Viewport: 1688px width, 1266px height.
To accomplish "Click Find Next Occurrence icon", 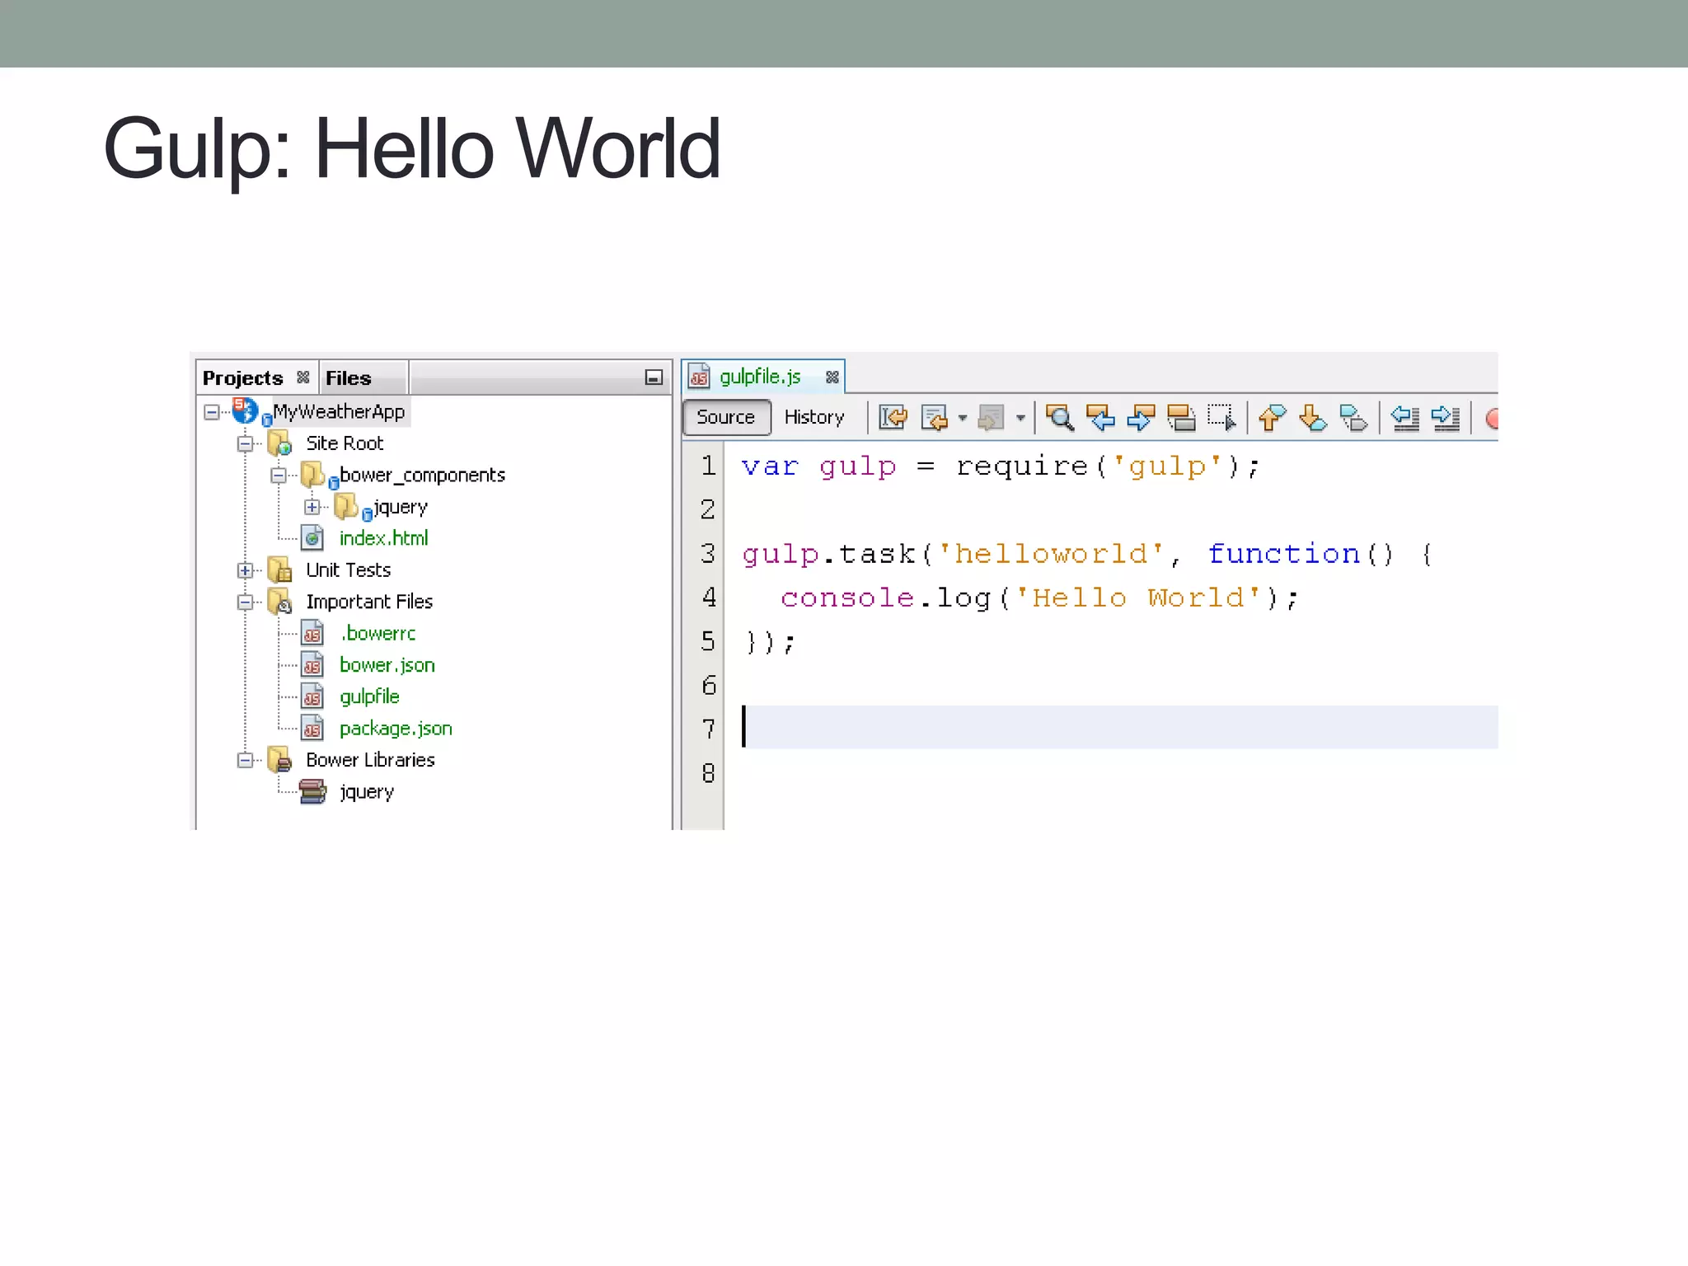I will (1142, 418).
